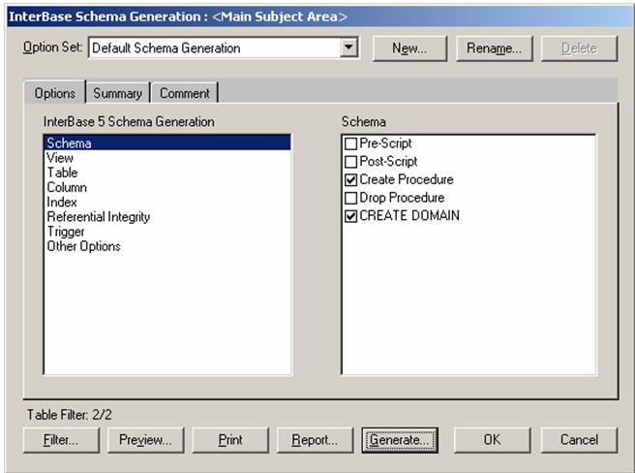Select View in the schema generation list
Viewport: 635px width, 473px height.
[60, 158]
